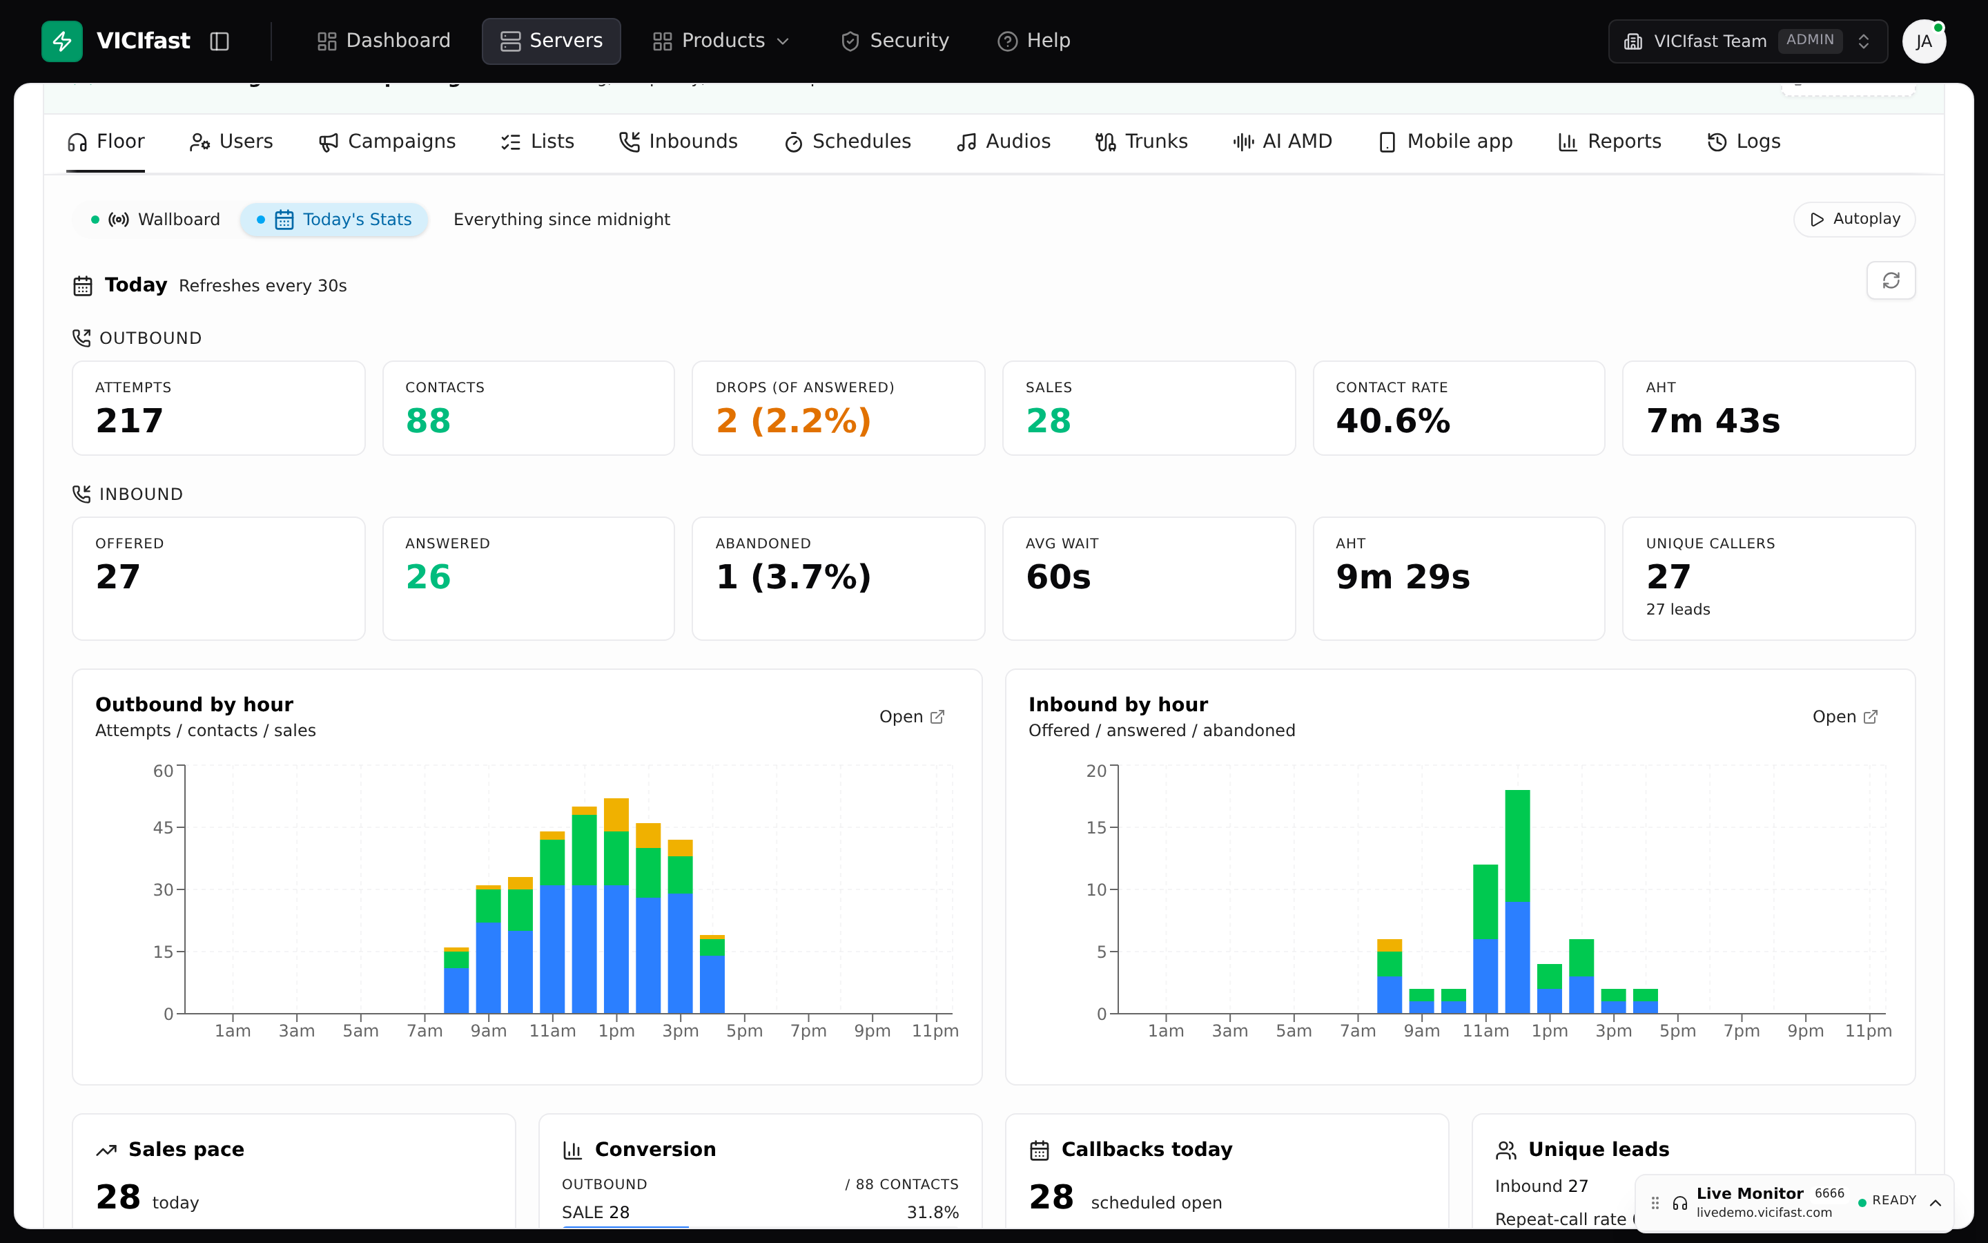
Task: Start Autoplay
Action: click(x=1854, y=220)
